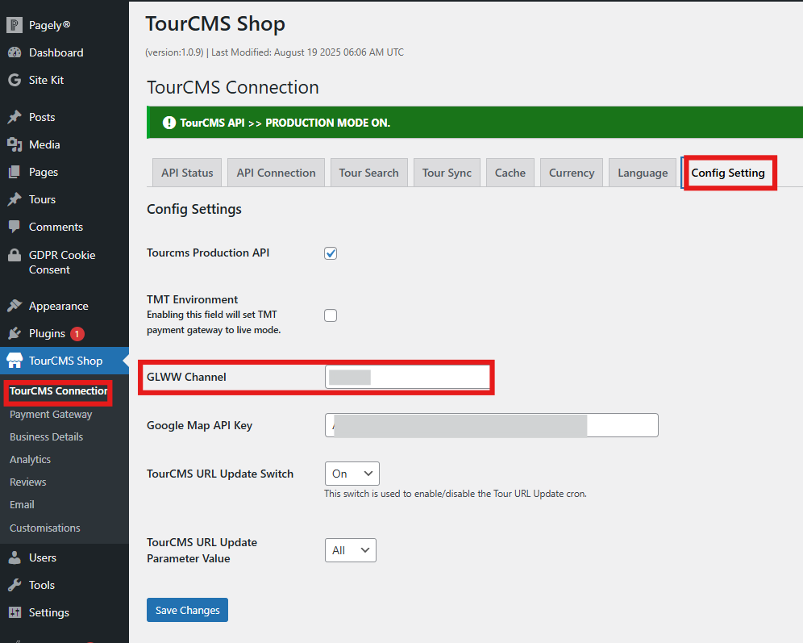Open the Plugins menu item

(47, 333)
